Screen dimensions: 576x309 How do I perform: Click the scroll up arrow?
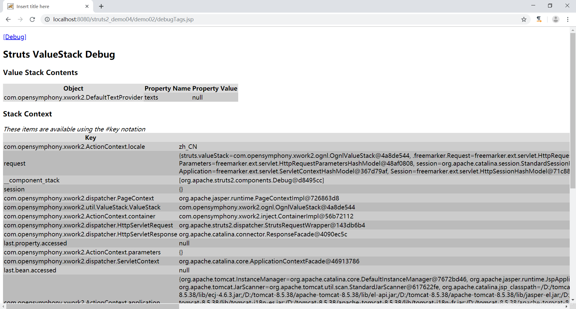[573, 30]
